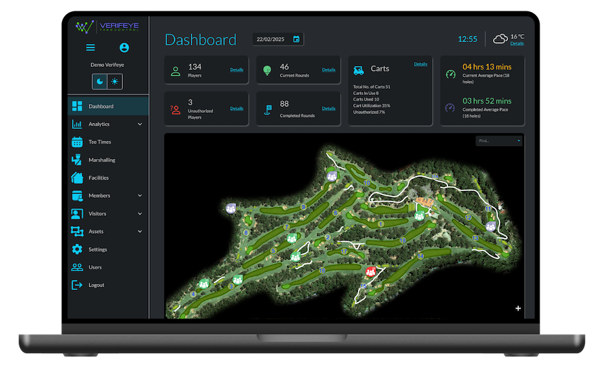
Task: Open Facilities via its house icon
Action: click(77, 178)
